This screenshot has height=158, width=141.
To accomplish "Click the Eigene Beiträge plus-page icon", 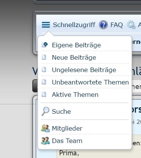I will pos(45,45).
